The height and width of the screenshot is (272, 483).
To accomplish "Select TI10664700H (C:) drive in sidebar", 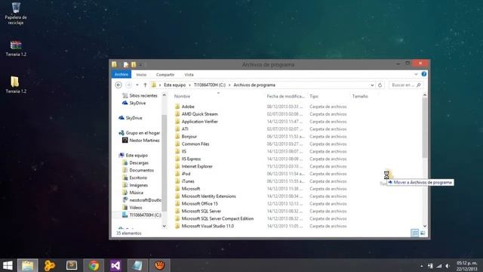I will coord(142,215).
